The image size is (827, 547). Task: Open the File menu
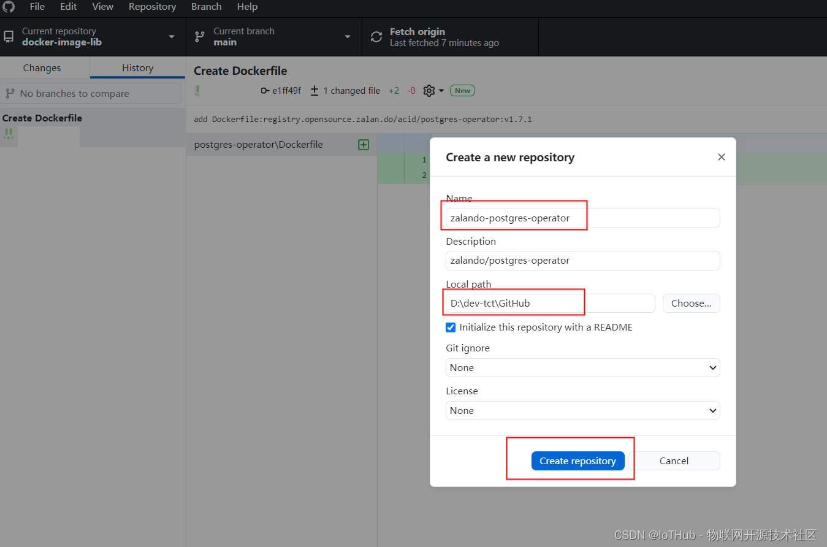pos(37,7)
